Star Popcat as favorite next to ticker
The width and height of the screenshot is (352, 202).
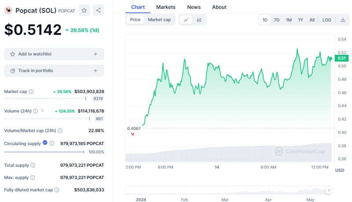click(84, 10)
